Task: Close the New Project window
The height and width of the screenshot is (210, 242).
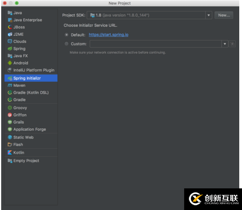Action: click(5, 3)
